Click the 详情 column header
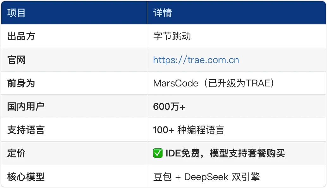 162,13
